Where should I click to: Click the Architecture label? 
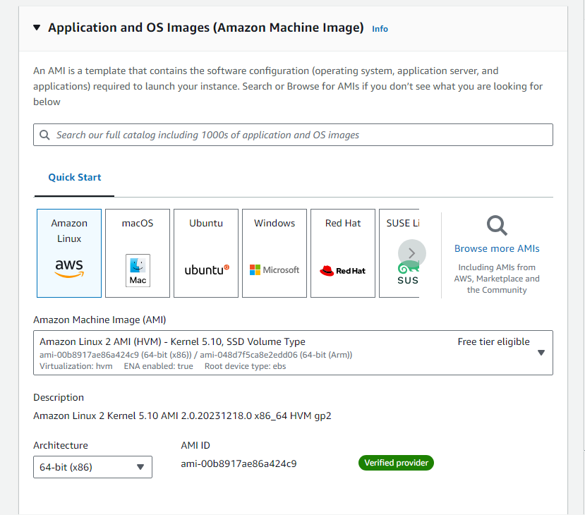(x=61, y=445)
